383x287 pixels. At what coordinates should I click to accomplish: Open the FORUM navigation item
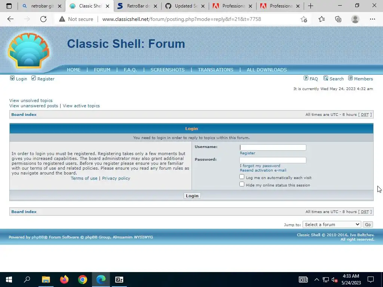click(x=102, y=70)
